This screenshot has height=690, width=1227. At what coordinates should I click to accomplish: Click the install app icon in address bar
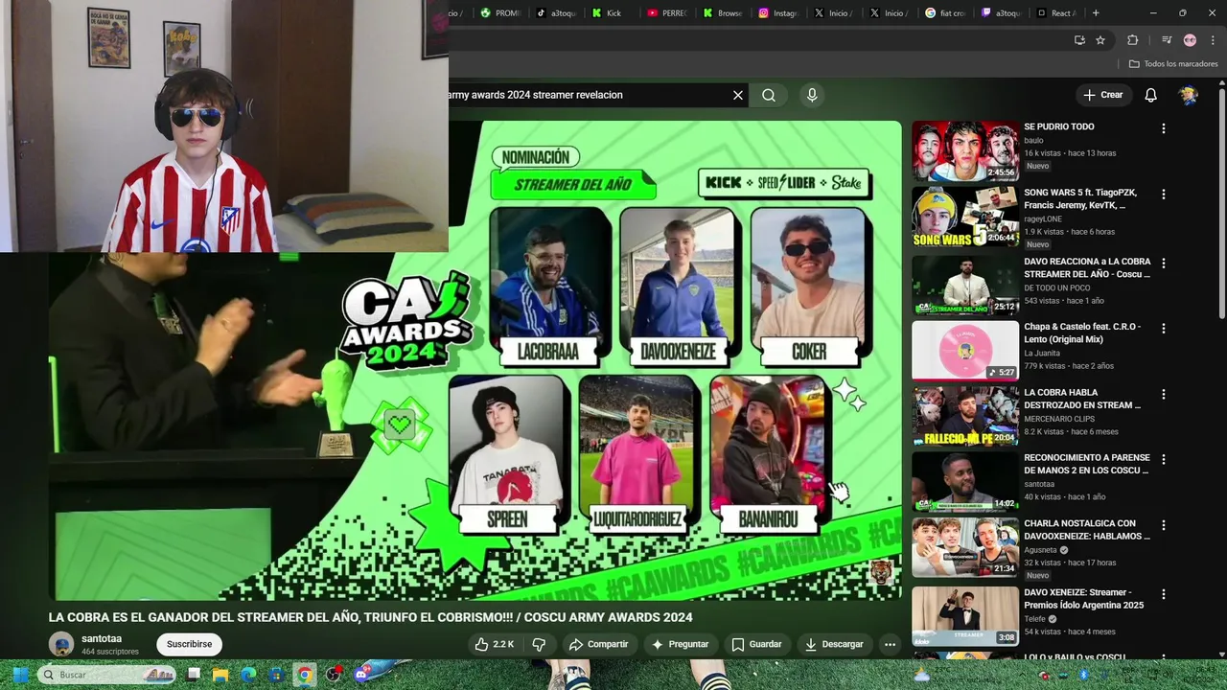(1079, 40)
